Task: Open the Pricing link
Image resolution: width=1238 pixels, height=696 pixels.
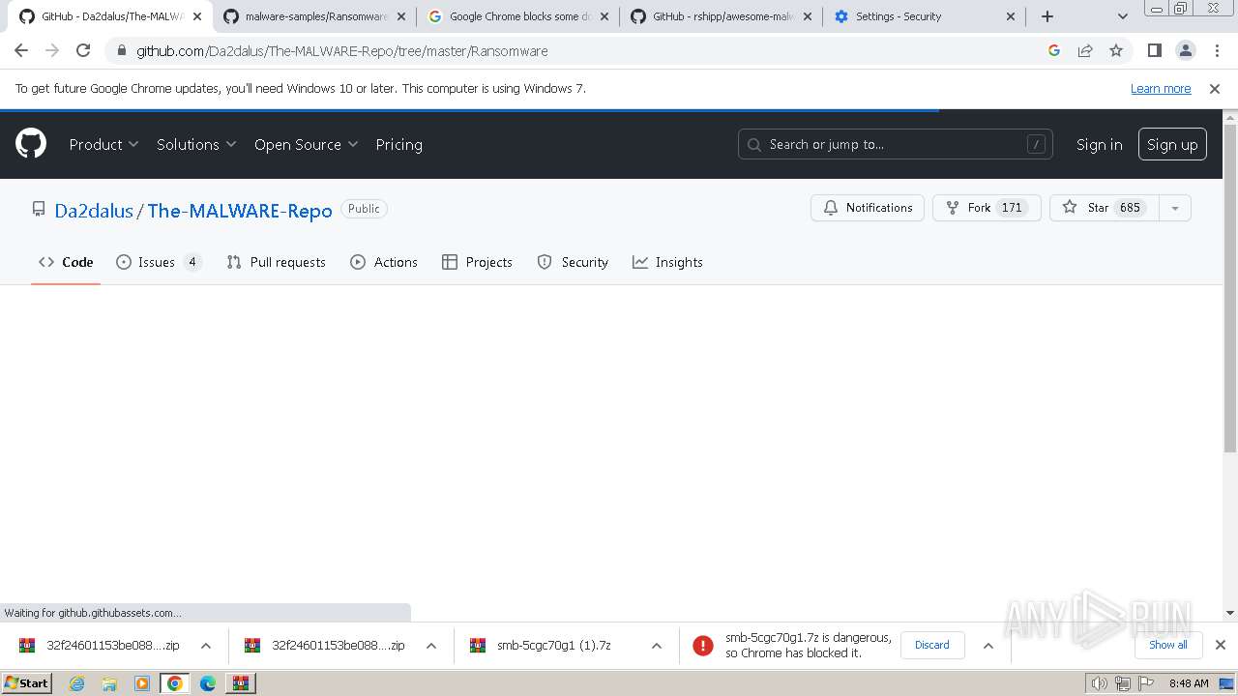Action: click(398, 144)
